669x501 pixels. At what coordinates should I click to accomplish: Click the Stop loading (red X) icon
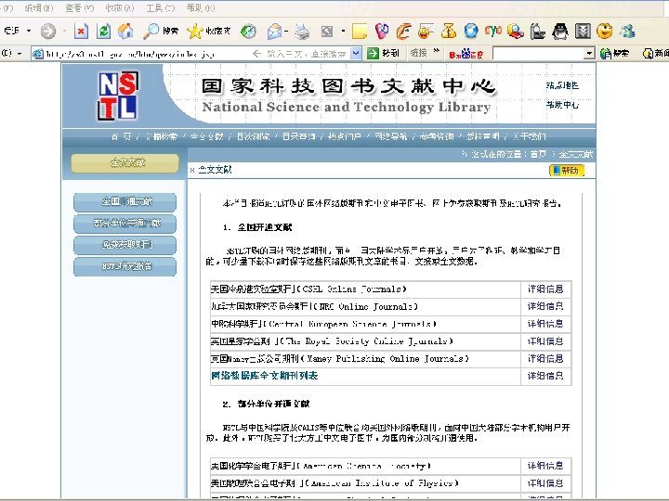point(81,32)
